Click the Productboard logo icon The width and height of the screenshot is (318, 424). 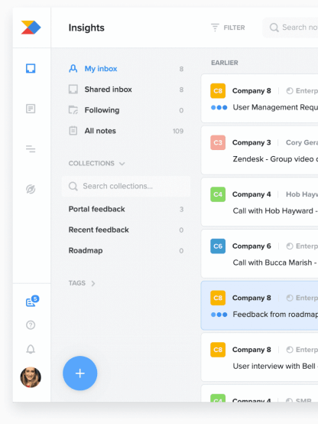click(31, 28)
